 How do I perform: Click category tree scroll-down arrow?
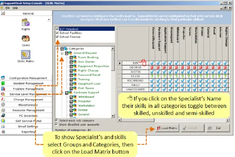pos(113,116)
